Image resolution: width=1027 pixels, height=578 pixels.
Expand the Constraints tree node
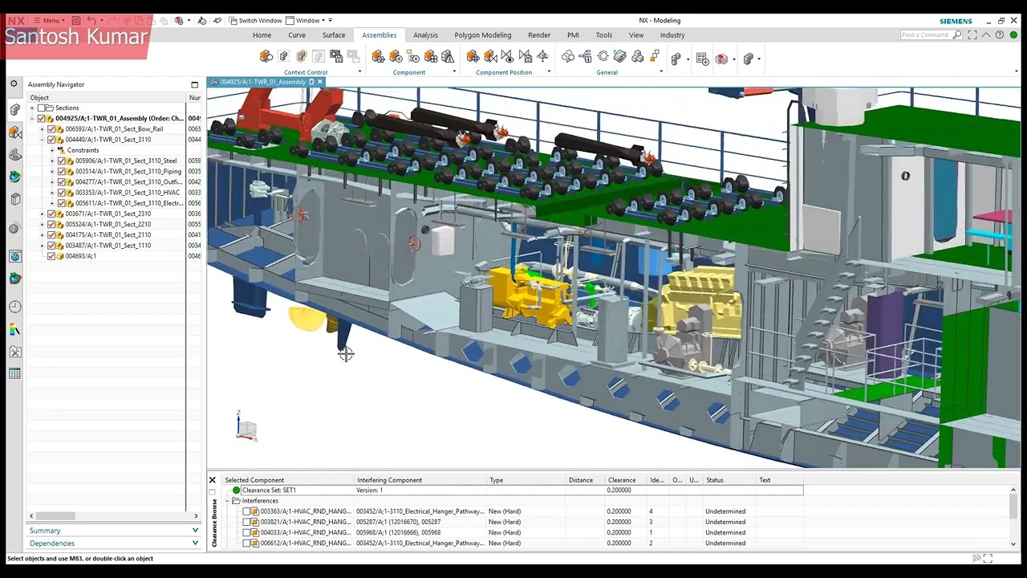(x=53, y=150)
